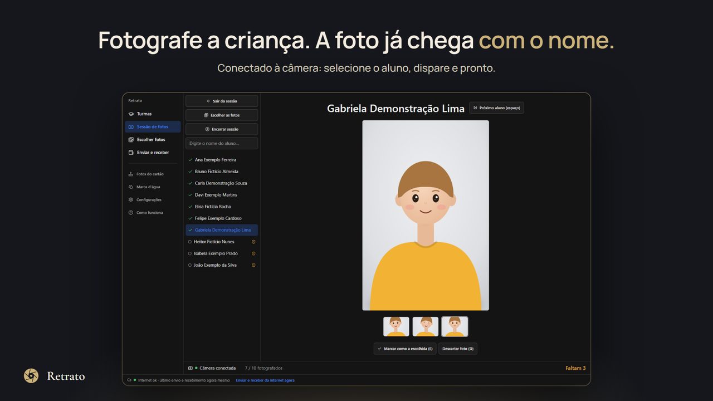Skip to next student with Próximo aluno
713x401 pixels.
(497, 107)
